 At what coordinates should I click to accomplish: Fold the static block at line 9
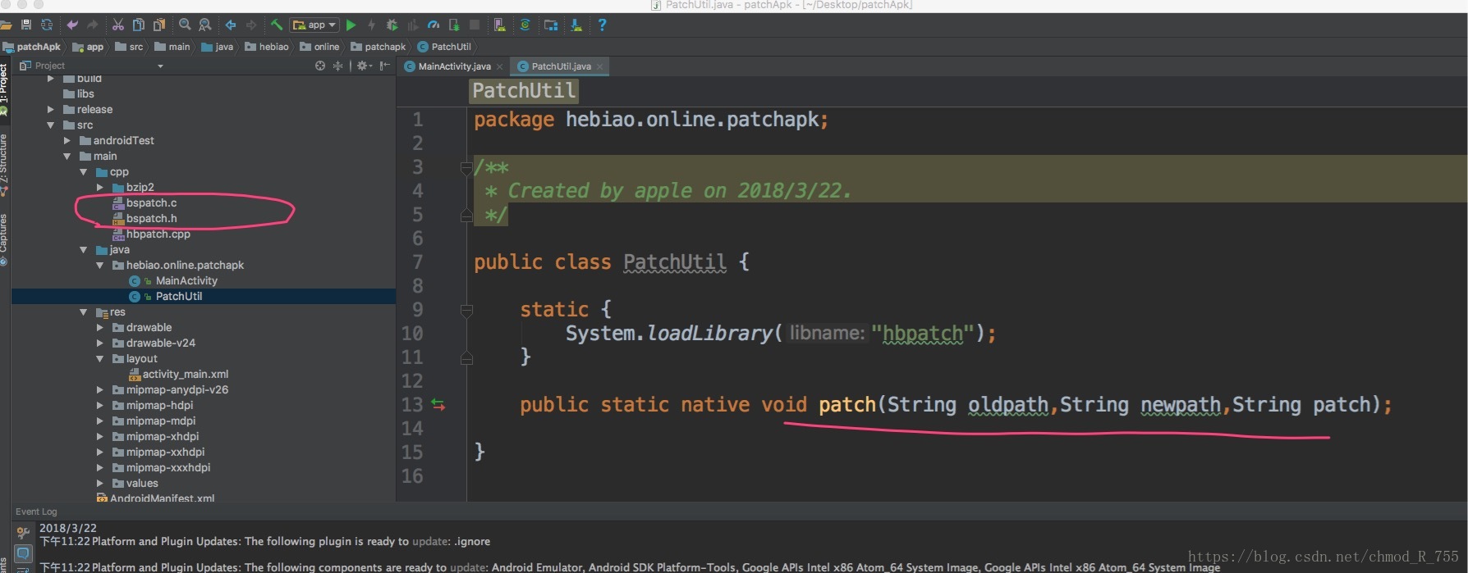pyautogui.click(x=466, y=310)
